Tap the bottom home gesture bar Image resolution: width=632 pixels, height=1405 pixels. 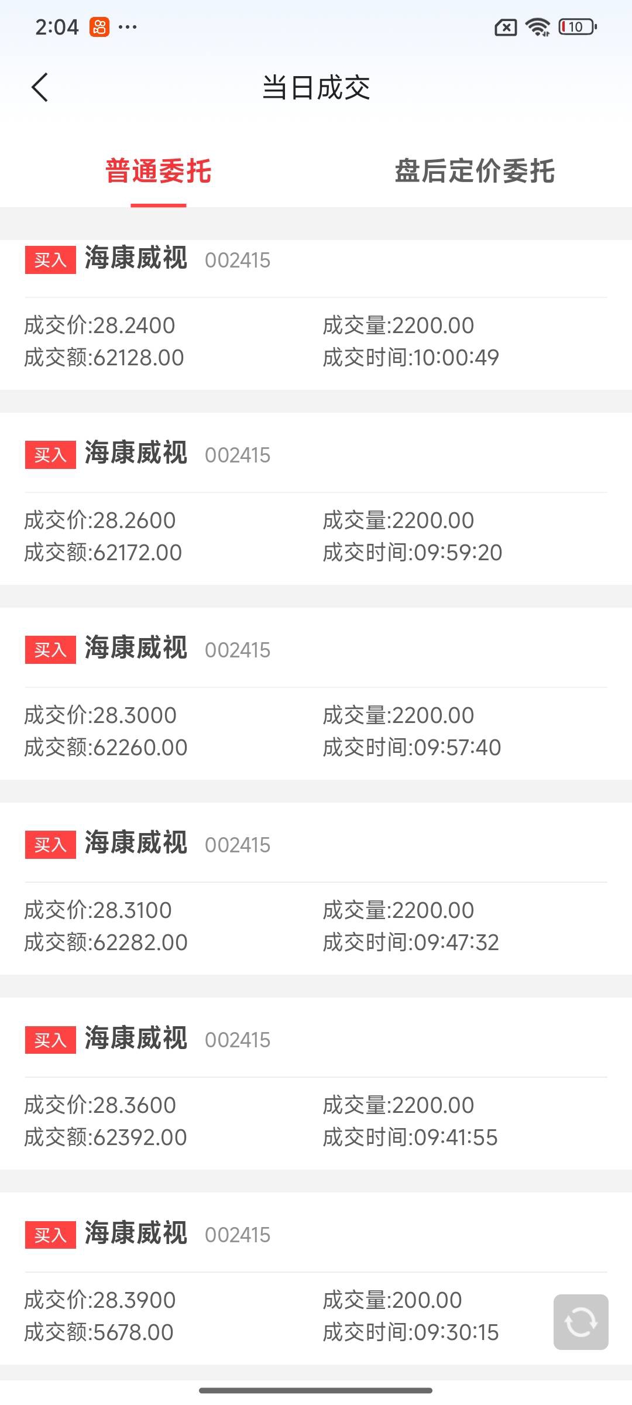tap(316, 1390)
